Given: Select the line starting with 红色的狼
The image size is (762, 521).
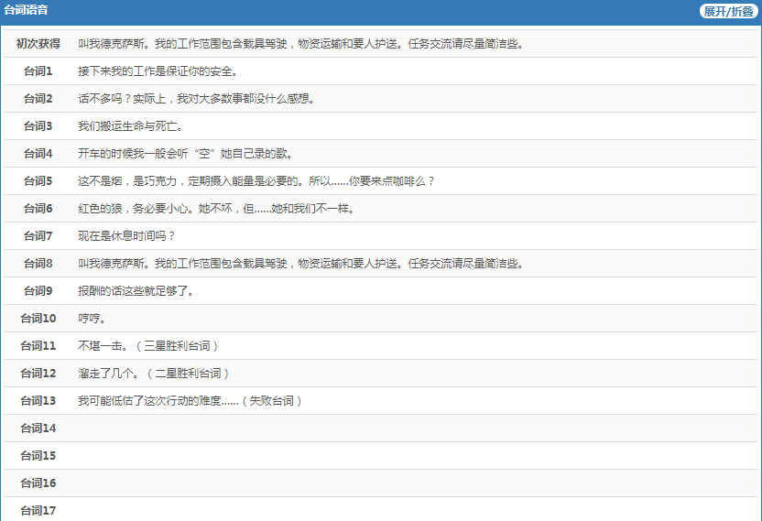Looking at the screenshot, I should (215, 209).
